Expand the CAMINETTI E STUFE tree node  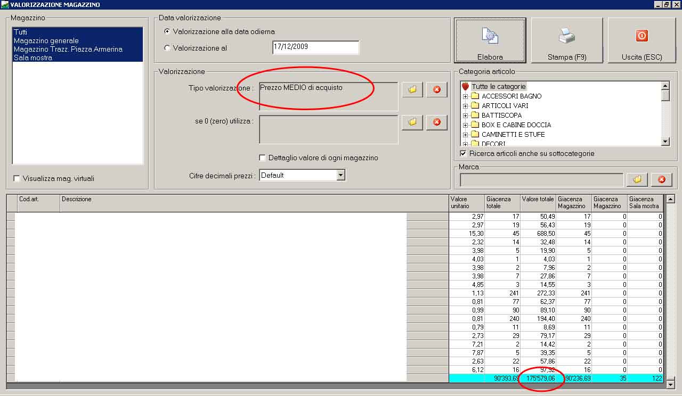(x=465, y=135)
